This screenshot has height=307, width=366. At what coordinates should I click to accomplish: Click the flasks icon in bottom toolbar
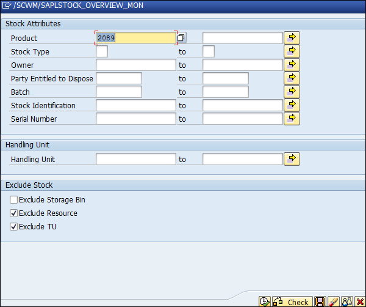pos(347,301)
